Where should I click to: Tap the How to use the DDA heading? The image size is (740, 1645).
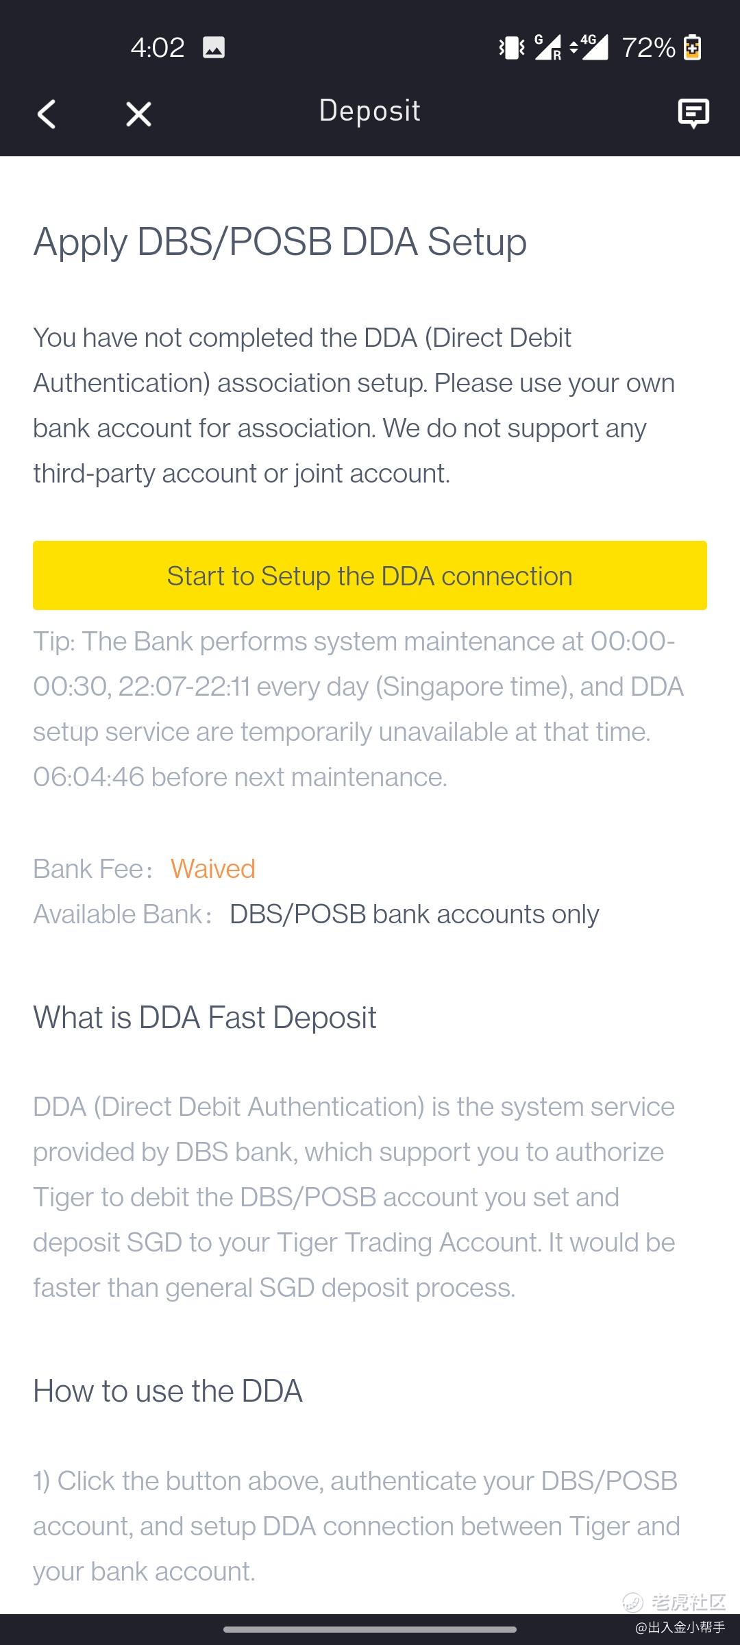[x=168, y=1391]
